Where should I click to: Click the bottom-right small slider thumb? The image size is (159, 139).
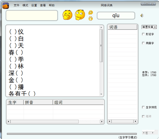pos(146,133)
